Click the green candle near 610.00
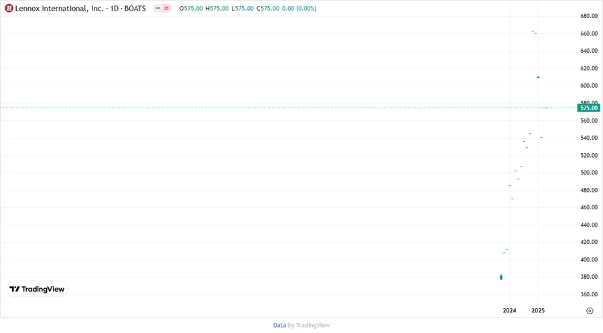Image resolution: width=603 pixels, height=333 pixels. (538, 78)
